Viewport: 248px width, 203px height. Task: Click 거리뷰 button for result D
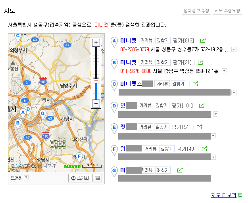(145, 105)
